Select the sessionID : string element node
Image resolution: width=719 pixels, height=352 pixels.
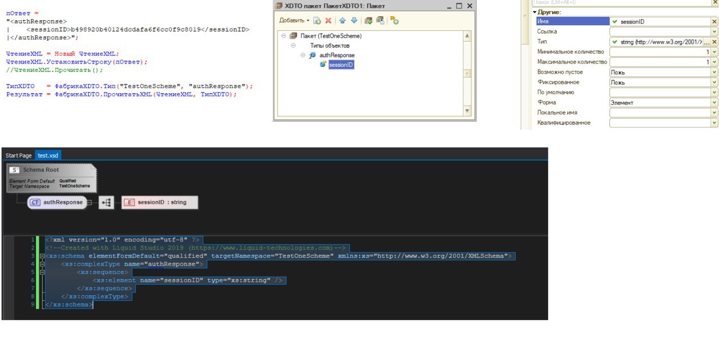[160, 202]
